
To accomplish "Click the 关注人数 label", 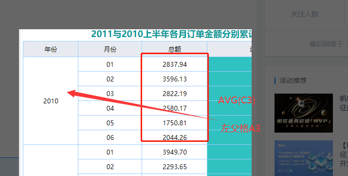I will click(305, 14).
